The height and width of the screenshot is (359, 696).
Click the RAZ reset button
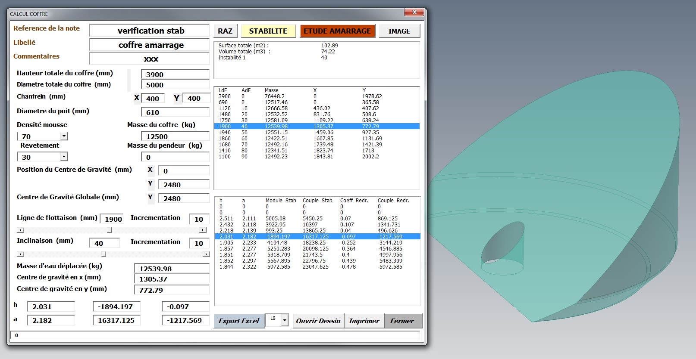coord(225,31)
